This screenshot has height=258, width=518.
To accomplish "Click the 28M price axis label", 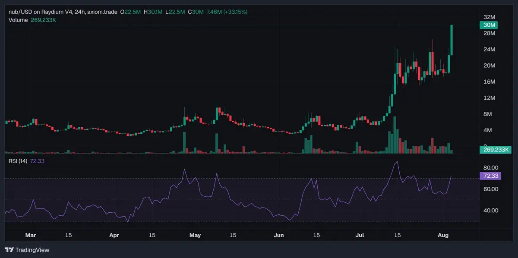I will (490, 33).
